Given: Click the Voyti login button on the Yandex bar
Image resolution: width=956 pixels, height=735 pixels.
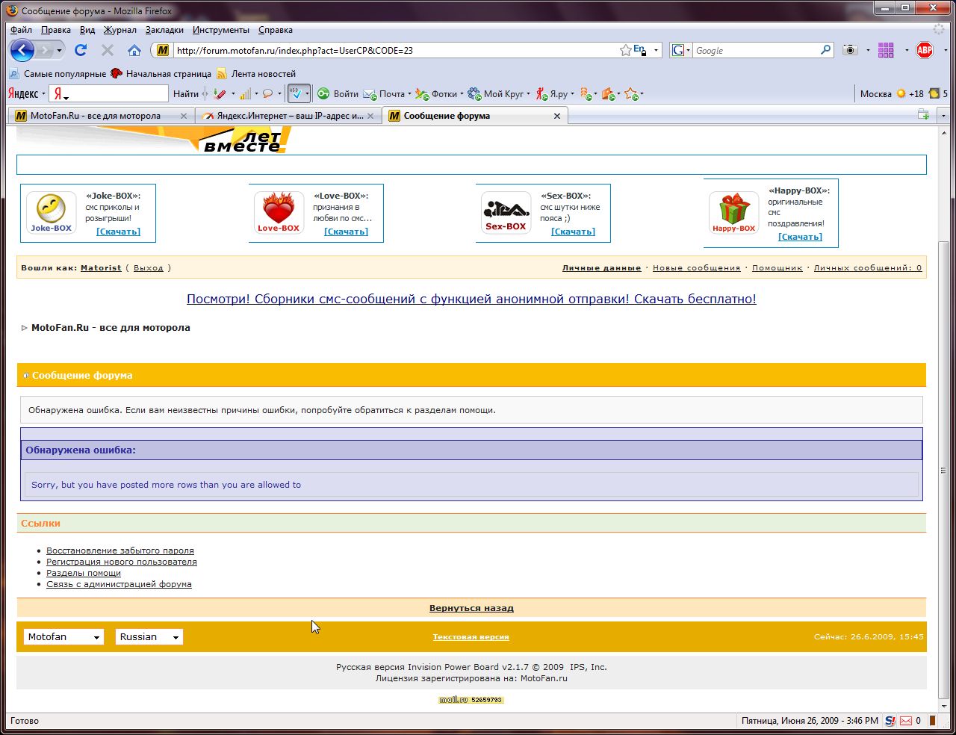Looking at the screenshot, I should [x=338, y=94].
